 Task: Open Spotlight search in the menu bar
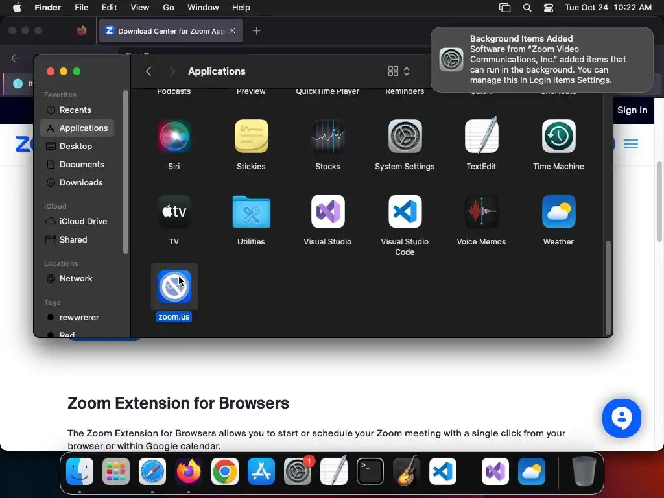[x=527, y=8]
